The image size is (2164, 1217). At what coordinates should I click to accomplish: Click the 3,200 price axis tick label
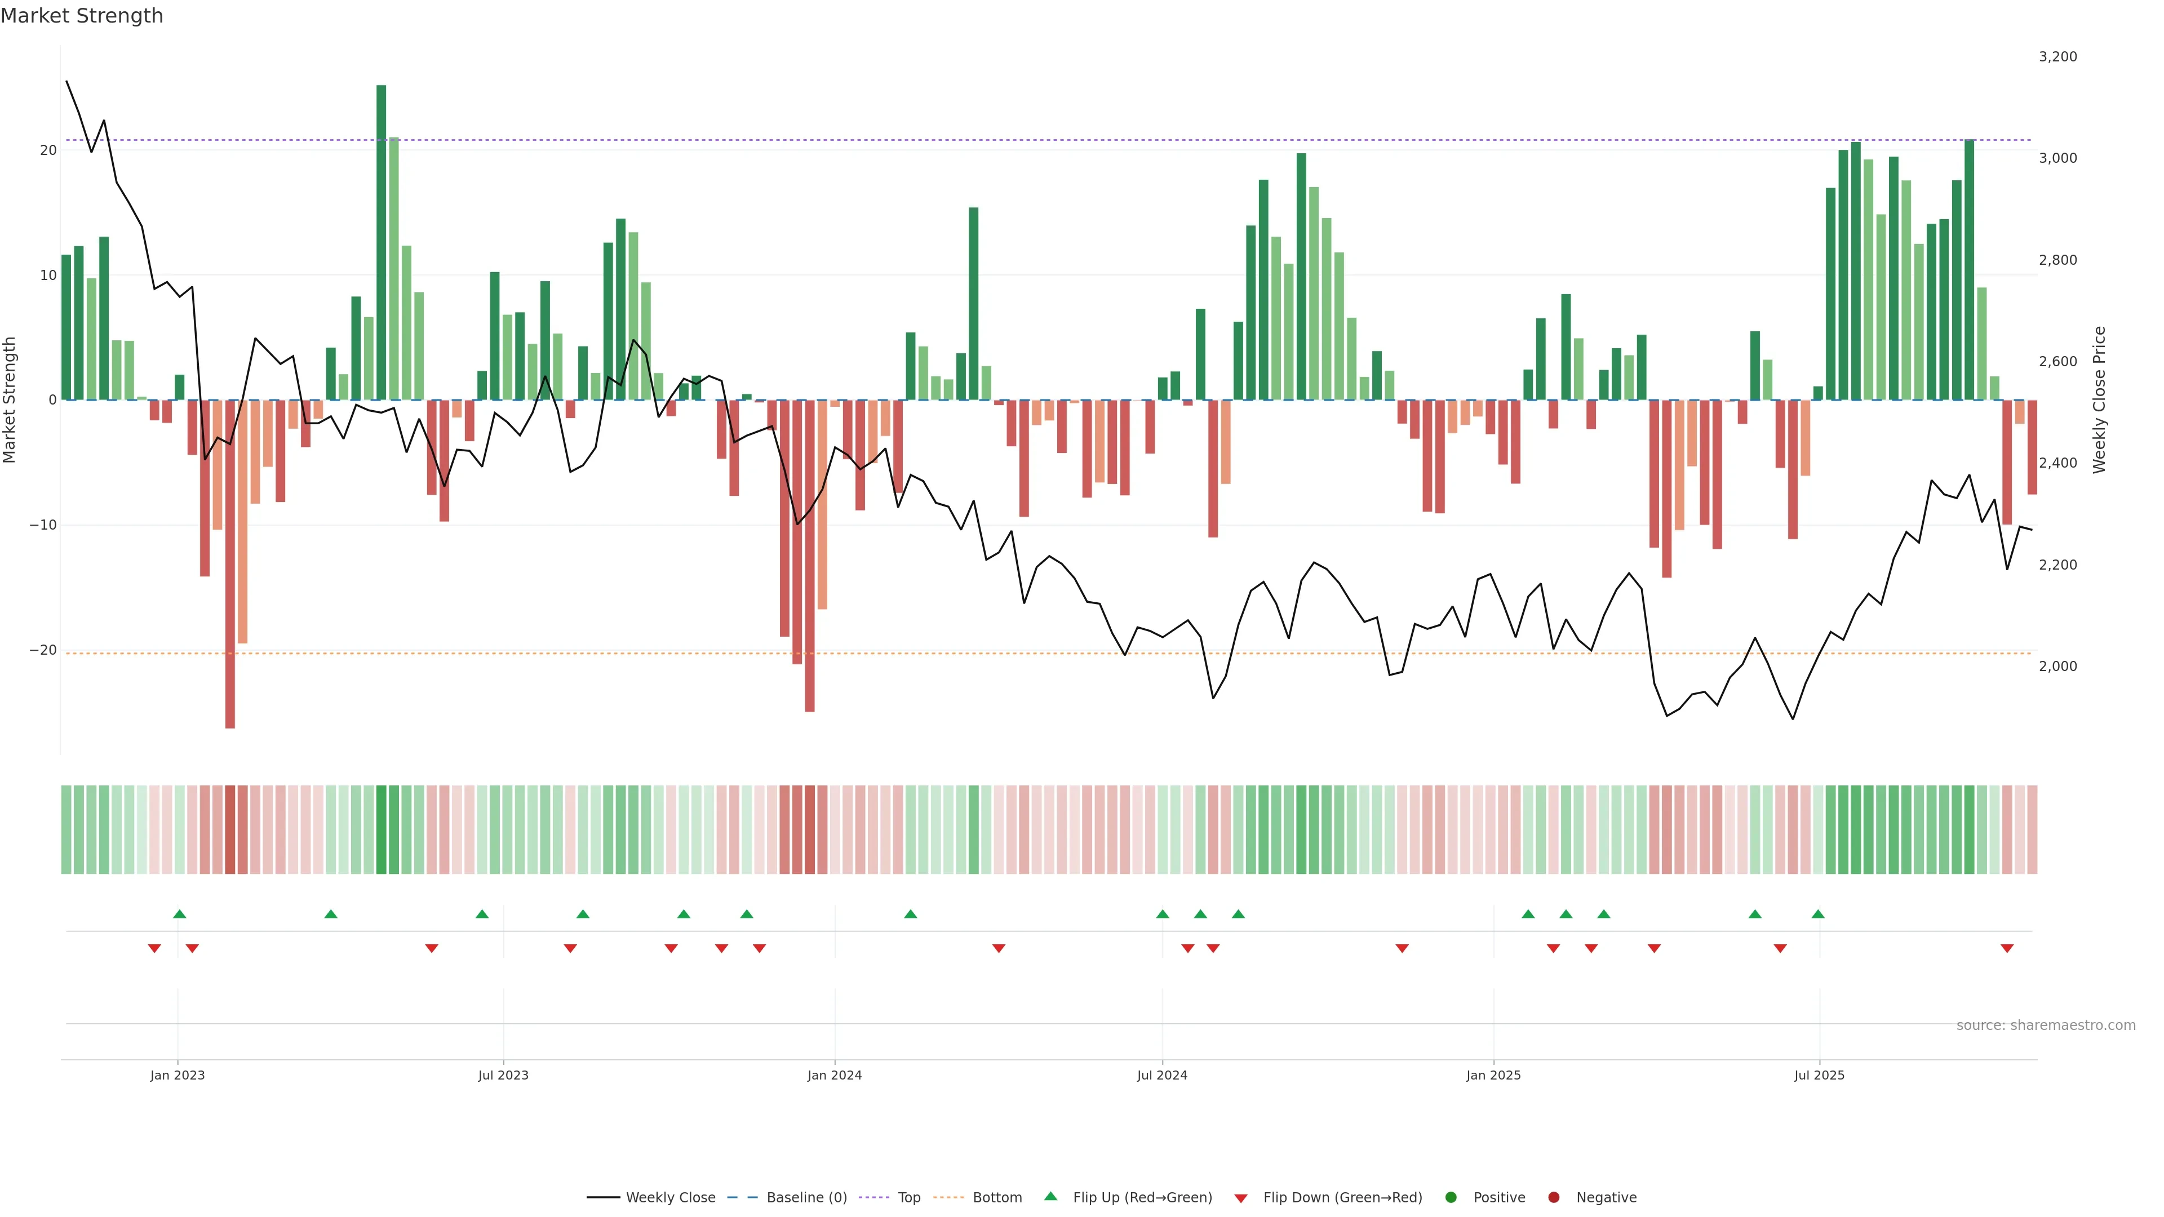click(2057, 56)
